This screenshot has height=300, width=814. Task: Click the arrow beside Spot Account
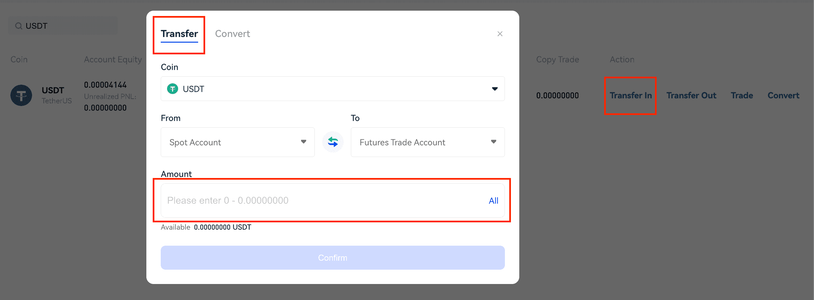[303, 142]
